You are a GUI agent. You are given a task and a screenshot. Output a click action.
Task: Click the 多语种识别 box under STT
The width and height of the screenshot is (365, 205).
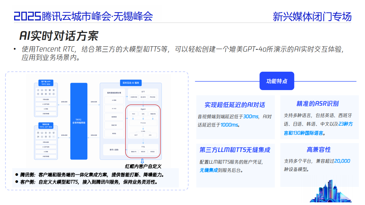pyautogui.click(x=133, y=97)
